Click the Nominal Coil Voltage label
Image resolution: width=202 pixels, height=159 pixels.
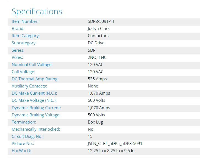[32, 65]
